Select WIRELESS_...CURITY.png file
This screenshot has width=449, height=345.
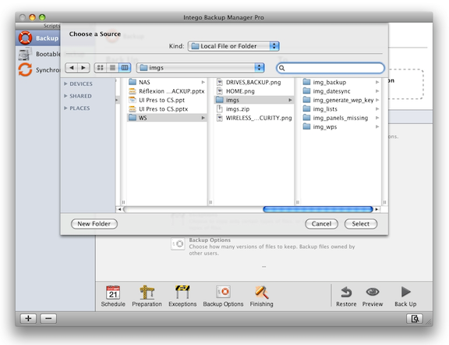point(253,118)
